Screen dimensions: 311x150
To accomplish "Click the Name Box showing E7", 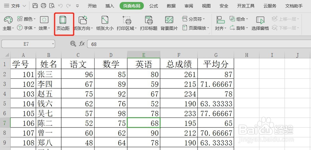I will pyautogui.click(x=26, y=44).
